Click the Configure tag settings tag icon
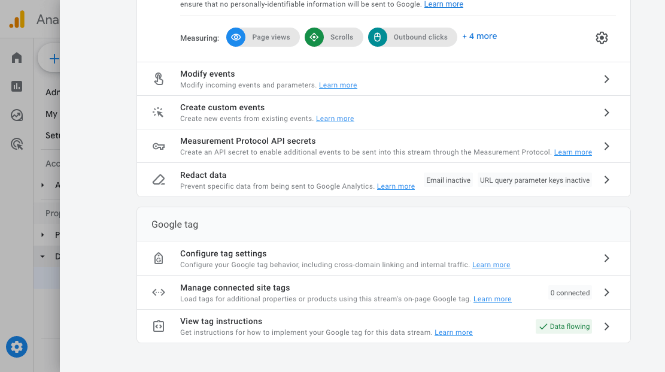The width and height of the screenshot is (665, 372). click(159, 258)
